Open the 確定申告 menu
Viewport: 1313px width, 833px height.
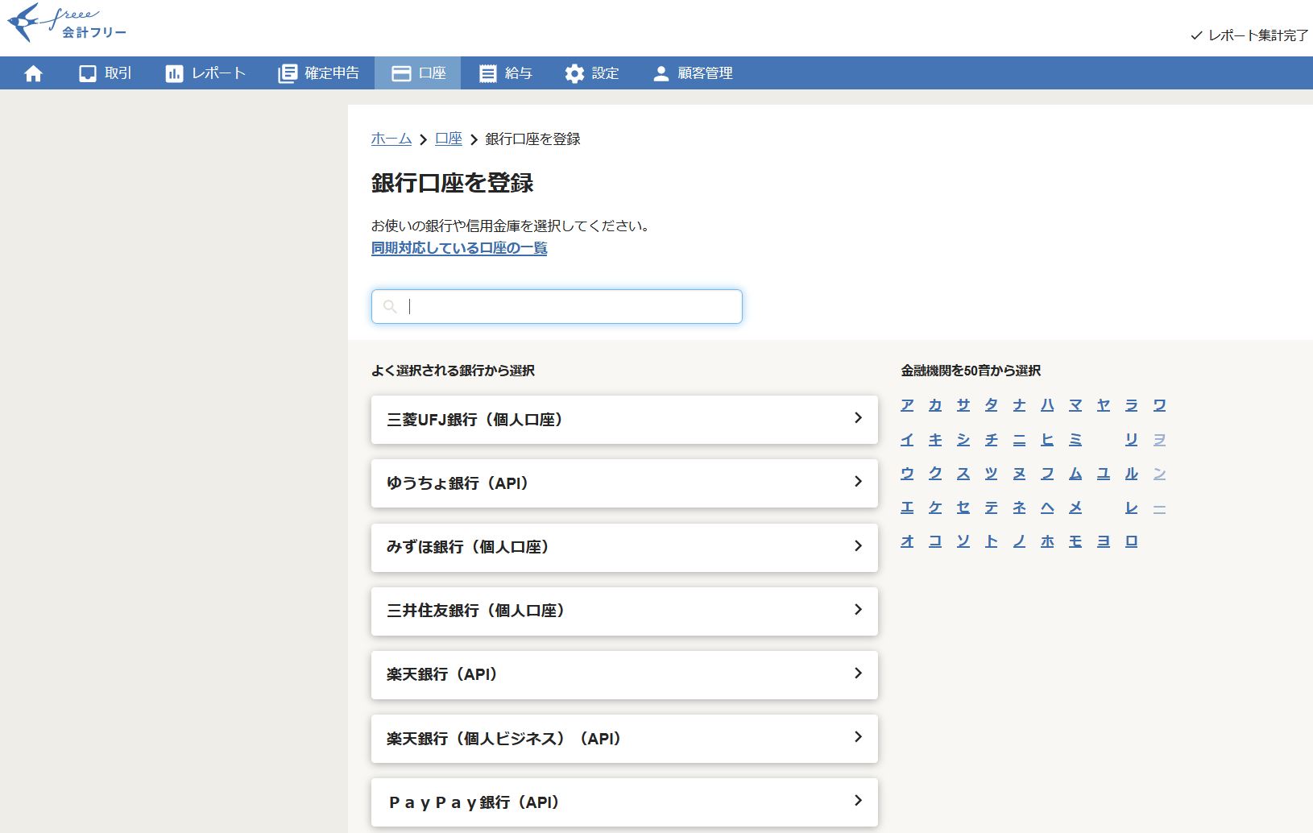pos(319,73)
